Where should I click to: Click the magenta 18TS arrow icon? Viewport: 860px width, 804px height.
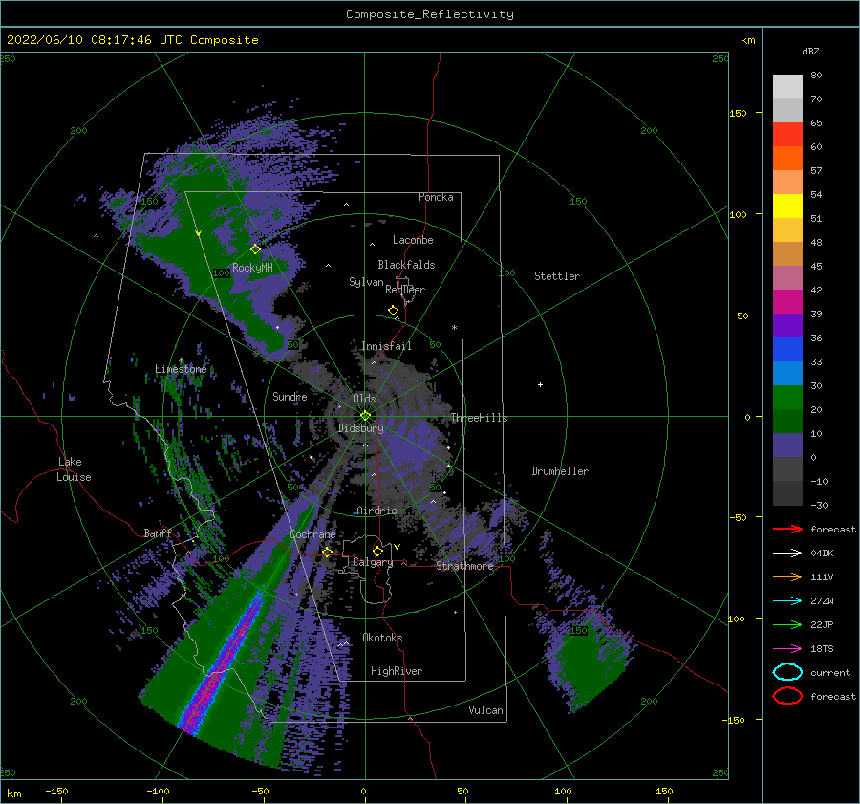(787, 649)
